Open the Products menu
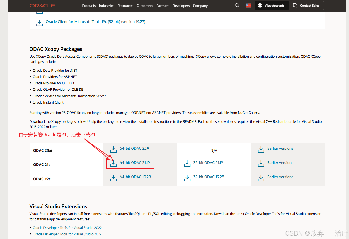The height and width of the screenshot is (239, 349). tap(89, 6)
